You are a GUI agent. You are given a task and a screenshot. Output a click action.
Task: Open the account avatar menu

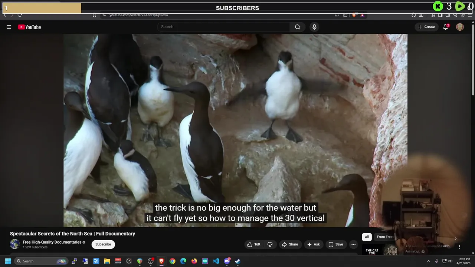(460, 27)
